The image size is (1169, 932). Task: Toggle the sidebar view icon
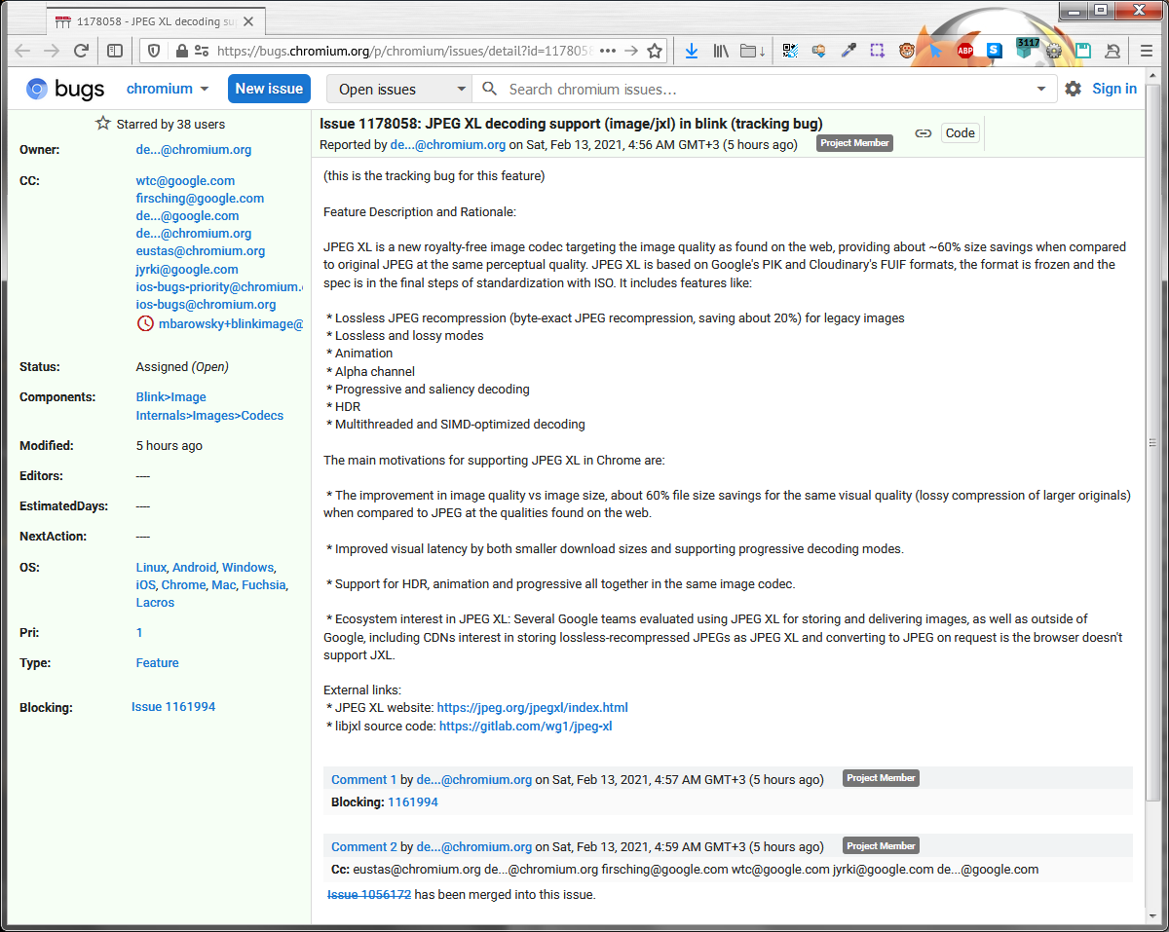[x=115, y=51]
